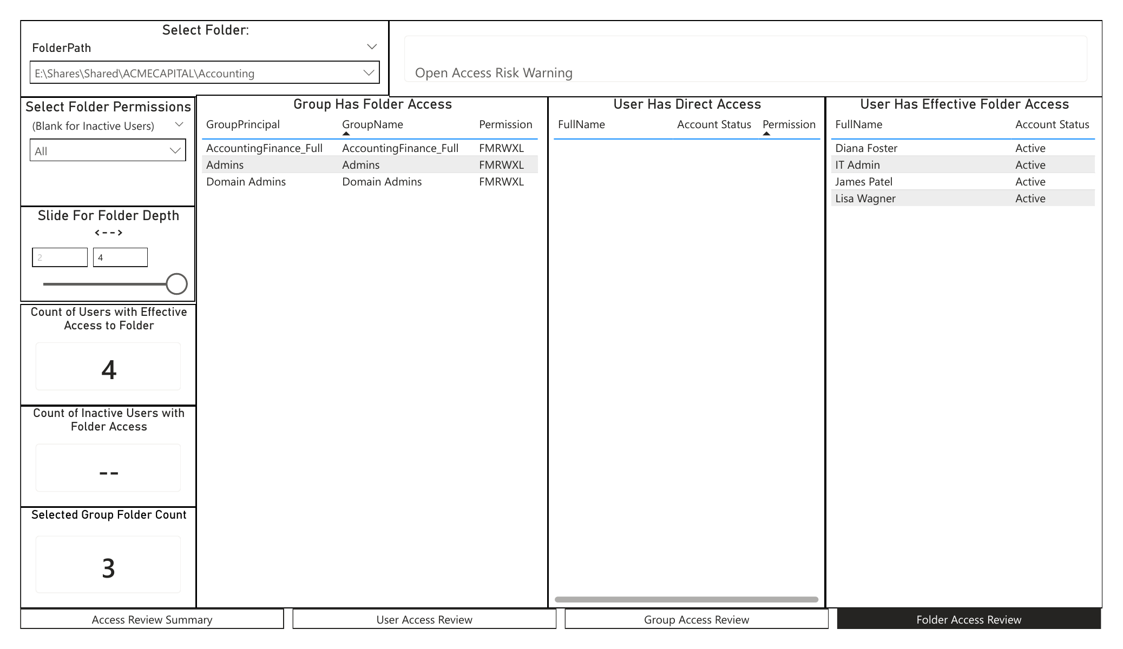Switch to the User Access Review tab
Screen dimensions: 1123x649
coord(424,619)
